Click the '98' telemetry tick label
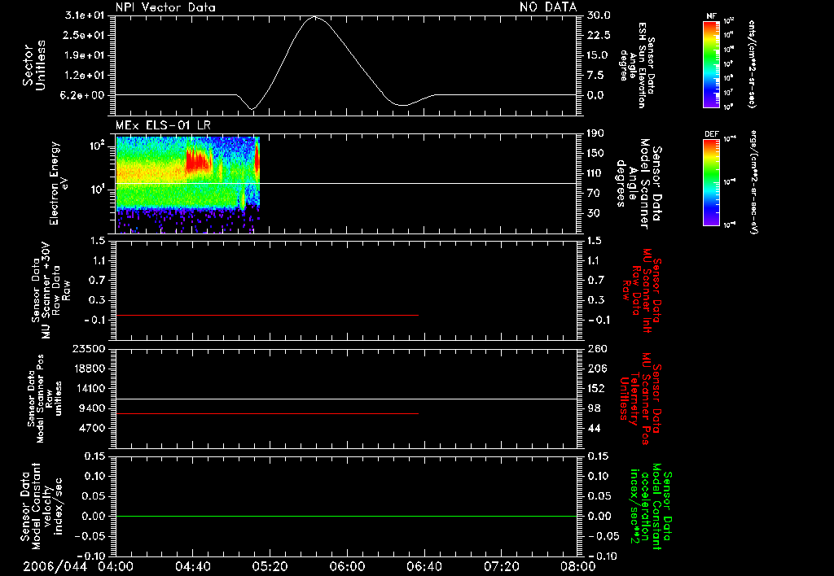 click(x=594, y=408)
